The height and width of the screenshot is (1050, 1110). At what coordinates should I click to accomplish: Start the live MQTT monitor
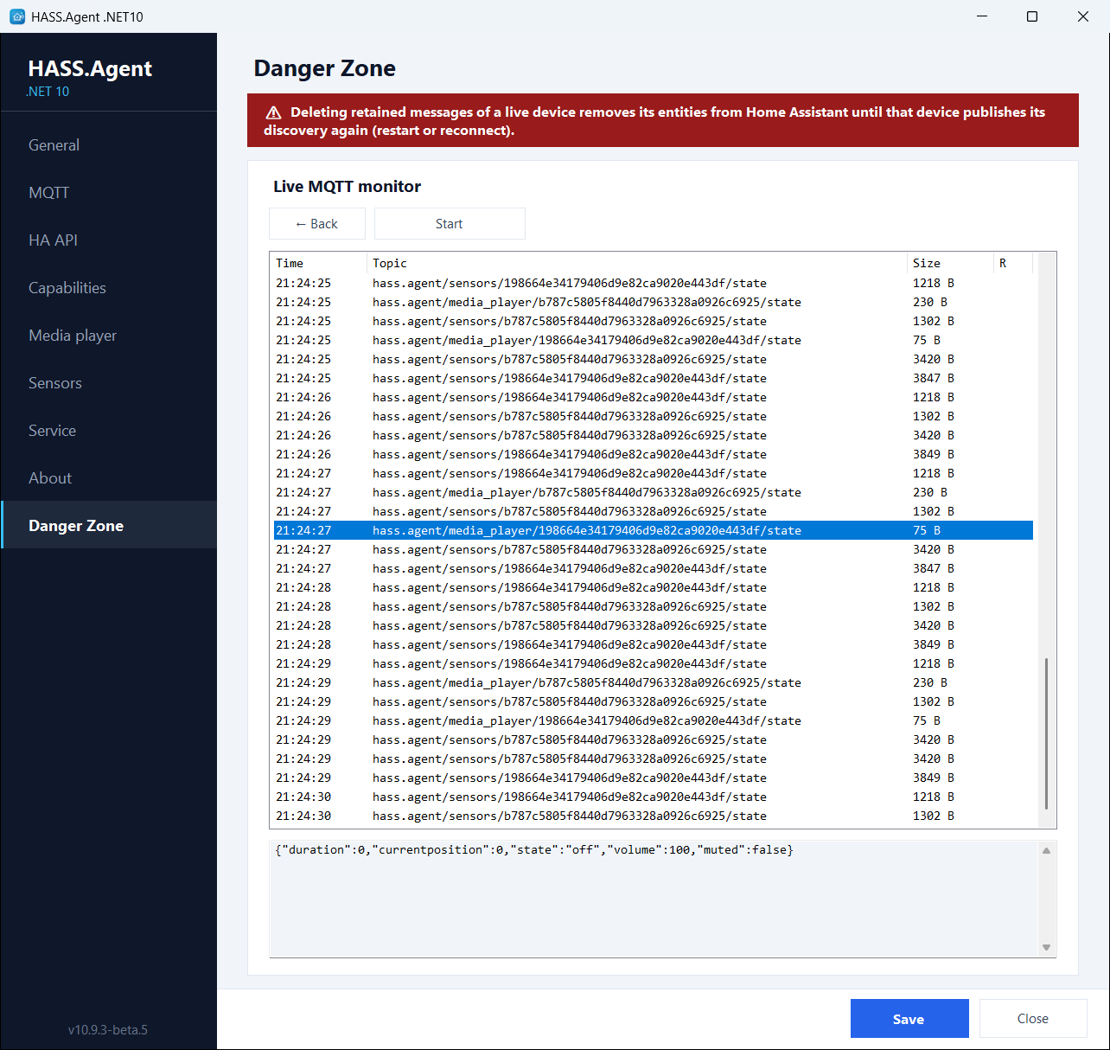pyautogui.click(x=450, y=223)
